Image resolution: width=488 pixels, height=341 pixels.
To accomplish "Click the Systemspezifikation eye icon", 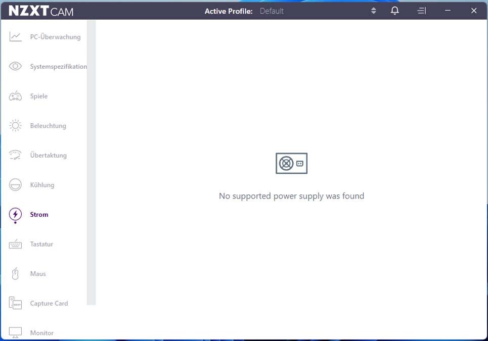I will [x=15, y=66].
